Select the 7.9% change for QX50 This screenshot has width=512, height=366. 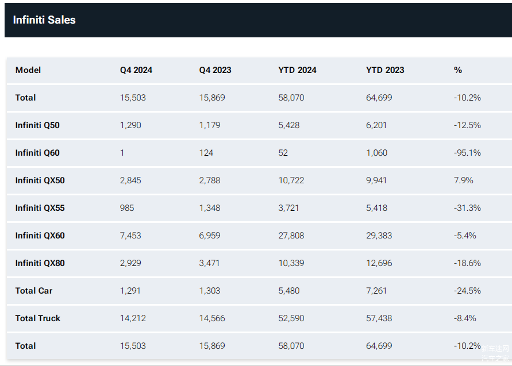coord(463,180)
